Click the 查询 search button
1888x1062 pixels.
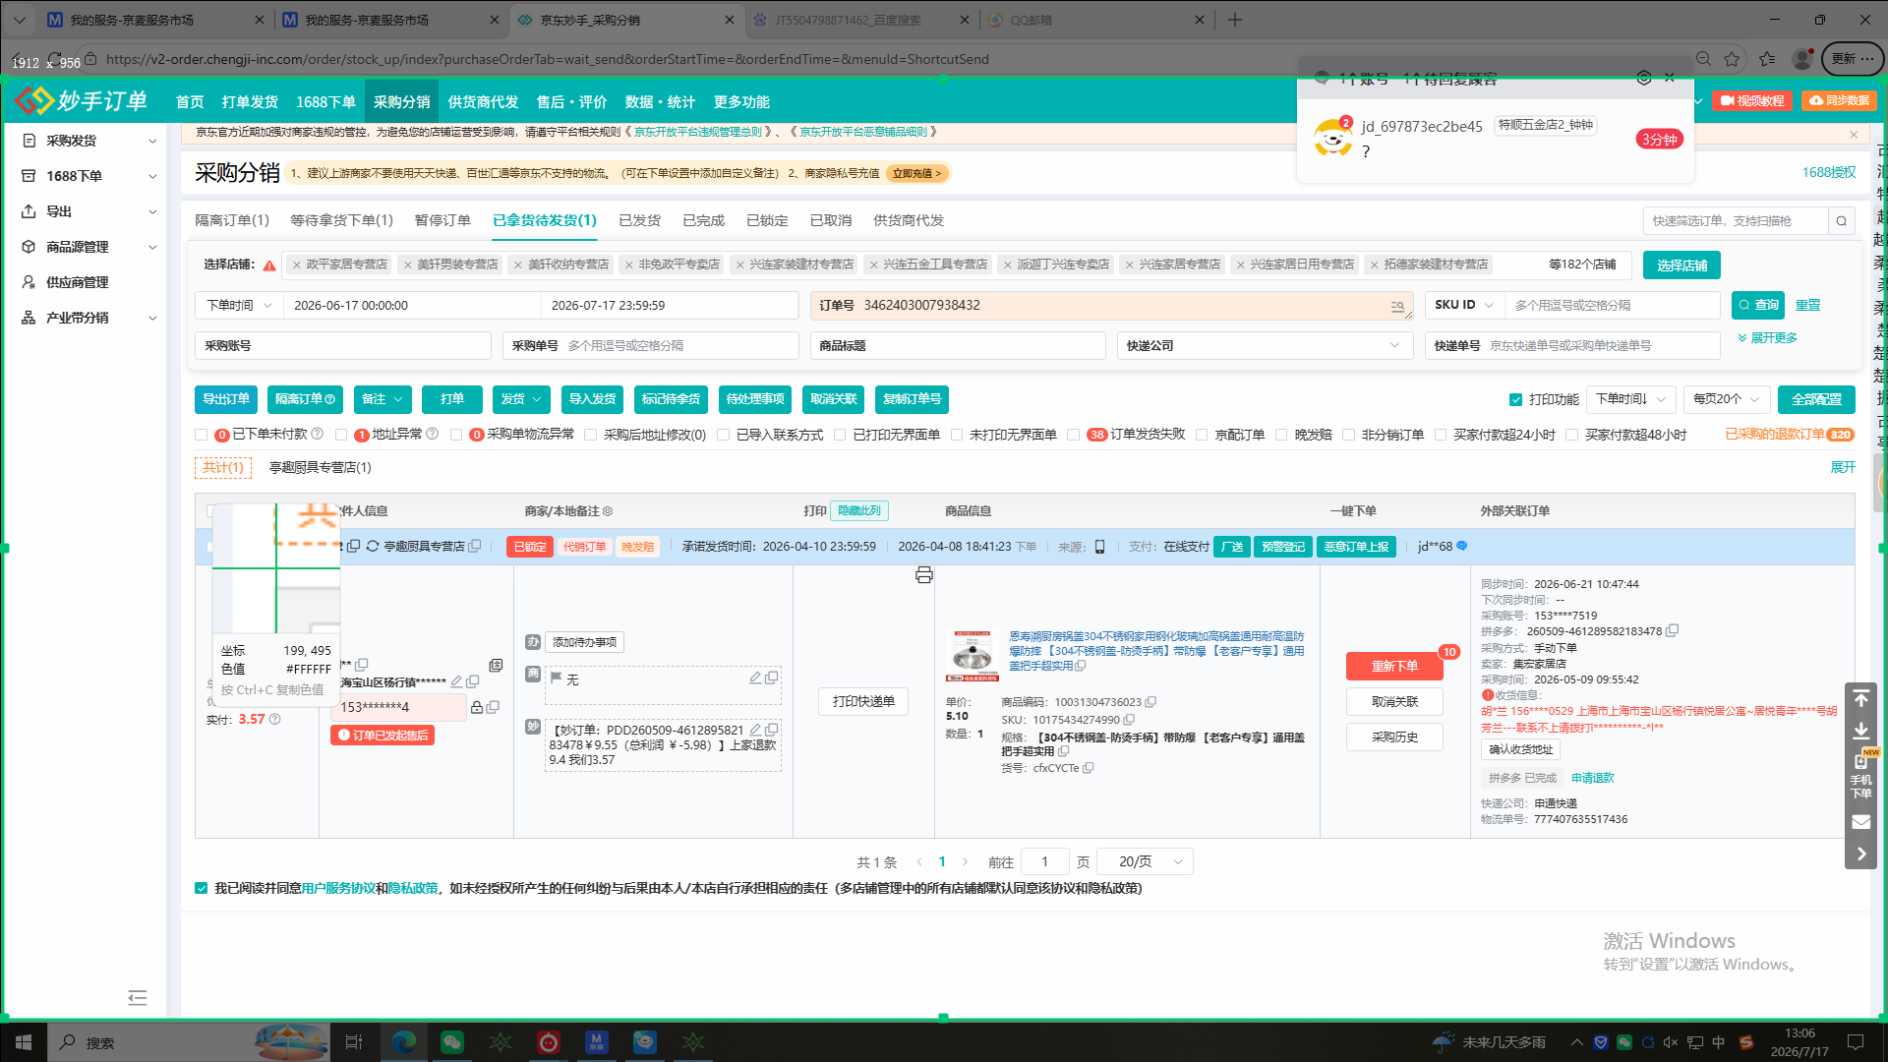point(1758,305)
